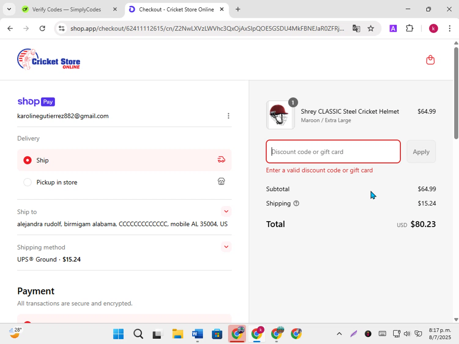The width and height of the screenshot is (459, 344).
Task: Click the Apply discount button
Action: click(x=421, y=152)
